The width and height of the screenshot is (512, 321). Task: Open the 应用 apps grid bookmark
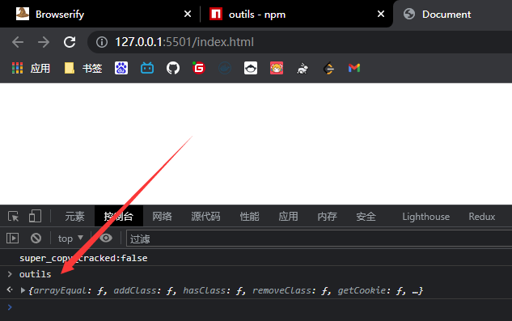[x=31, y=68]
